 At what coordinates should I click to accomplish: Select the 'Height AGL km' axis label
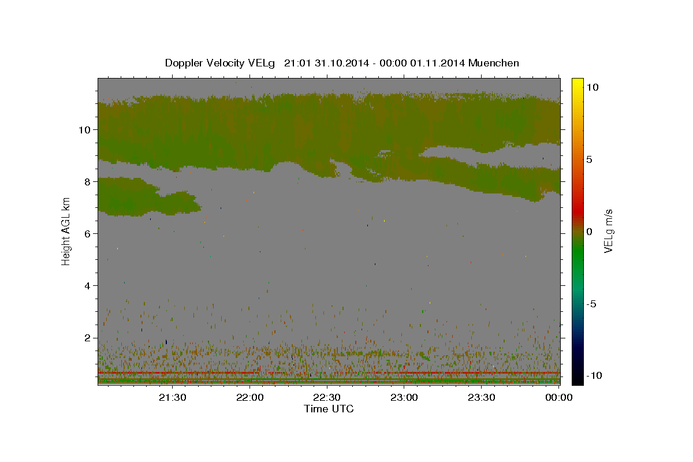66,232
